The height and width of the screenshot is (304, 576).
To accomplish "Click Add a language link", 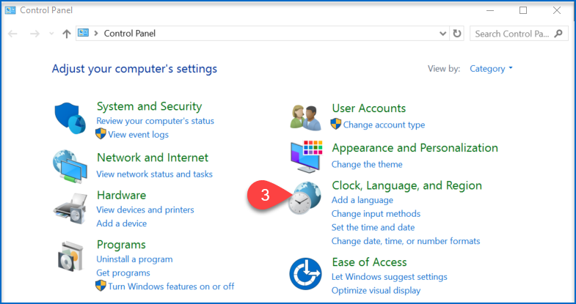I will [x=362, y=200].
